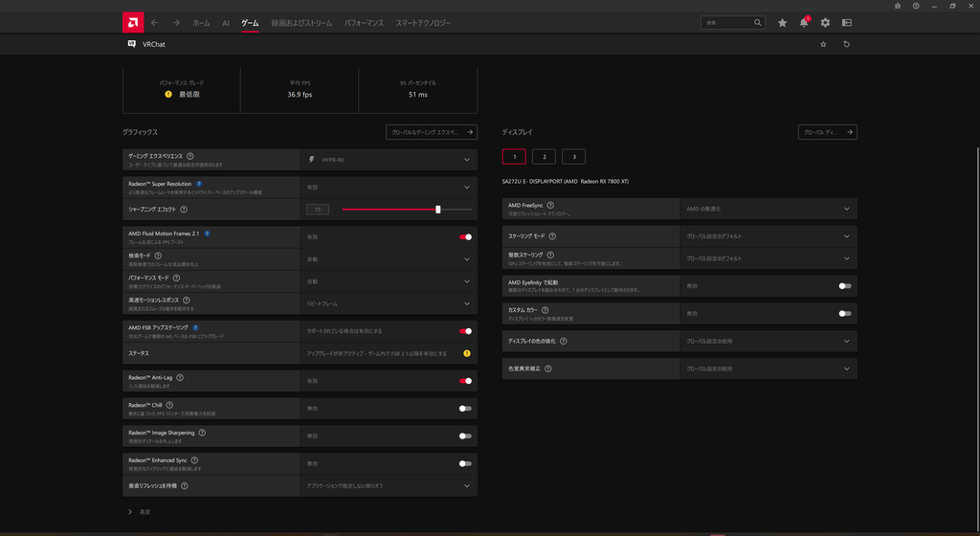Click sharpening effect slider handle
This screenshot has height=536, width=980.
tap(438, 210)
